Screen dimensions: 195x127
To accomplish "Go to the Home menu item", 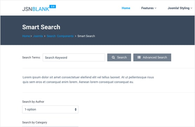I will pos(126,8).
